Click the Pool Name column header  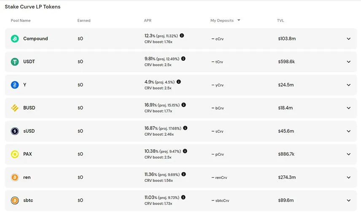21,21
